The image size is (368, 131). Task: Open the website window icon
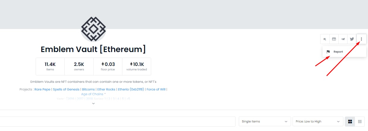tap(334, 39)
